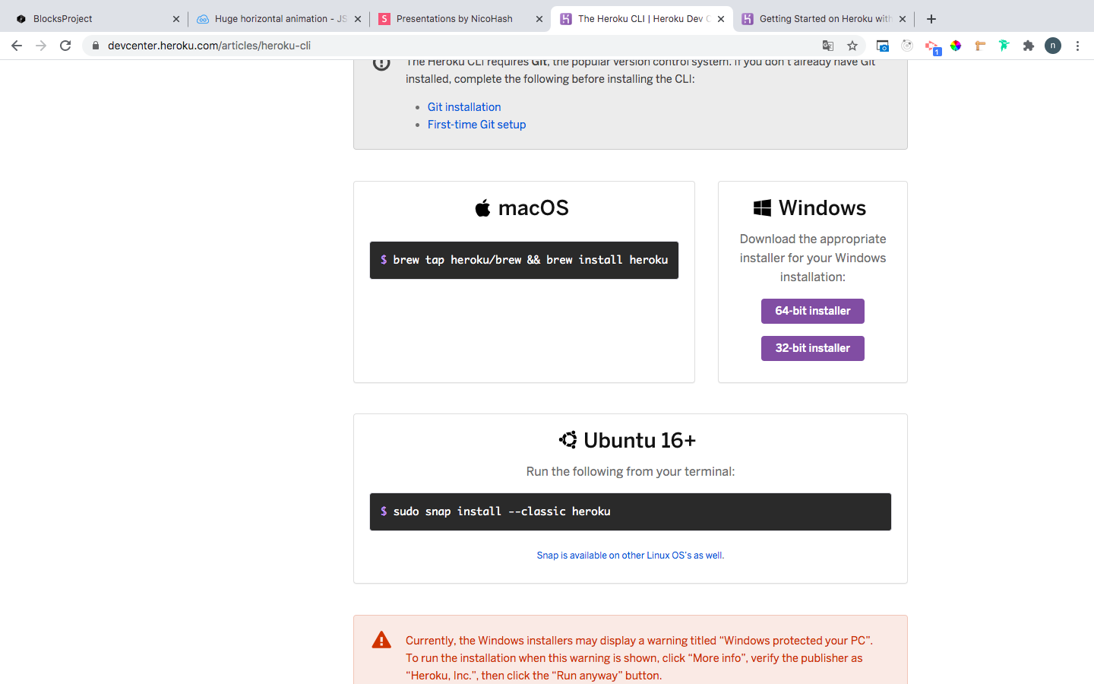Click the browser forward arrow
The image size is (1094, 684).
point(41,46)
